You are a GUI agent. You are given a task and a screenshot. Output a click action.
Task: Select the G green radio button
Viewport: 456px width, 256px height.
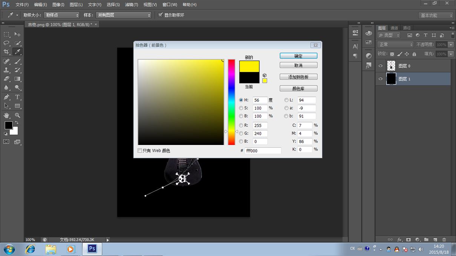(x=241, y=133)
